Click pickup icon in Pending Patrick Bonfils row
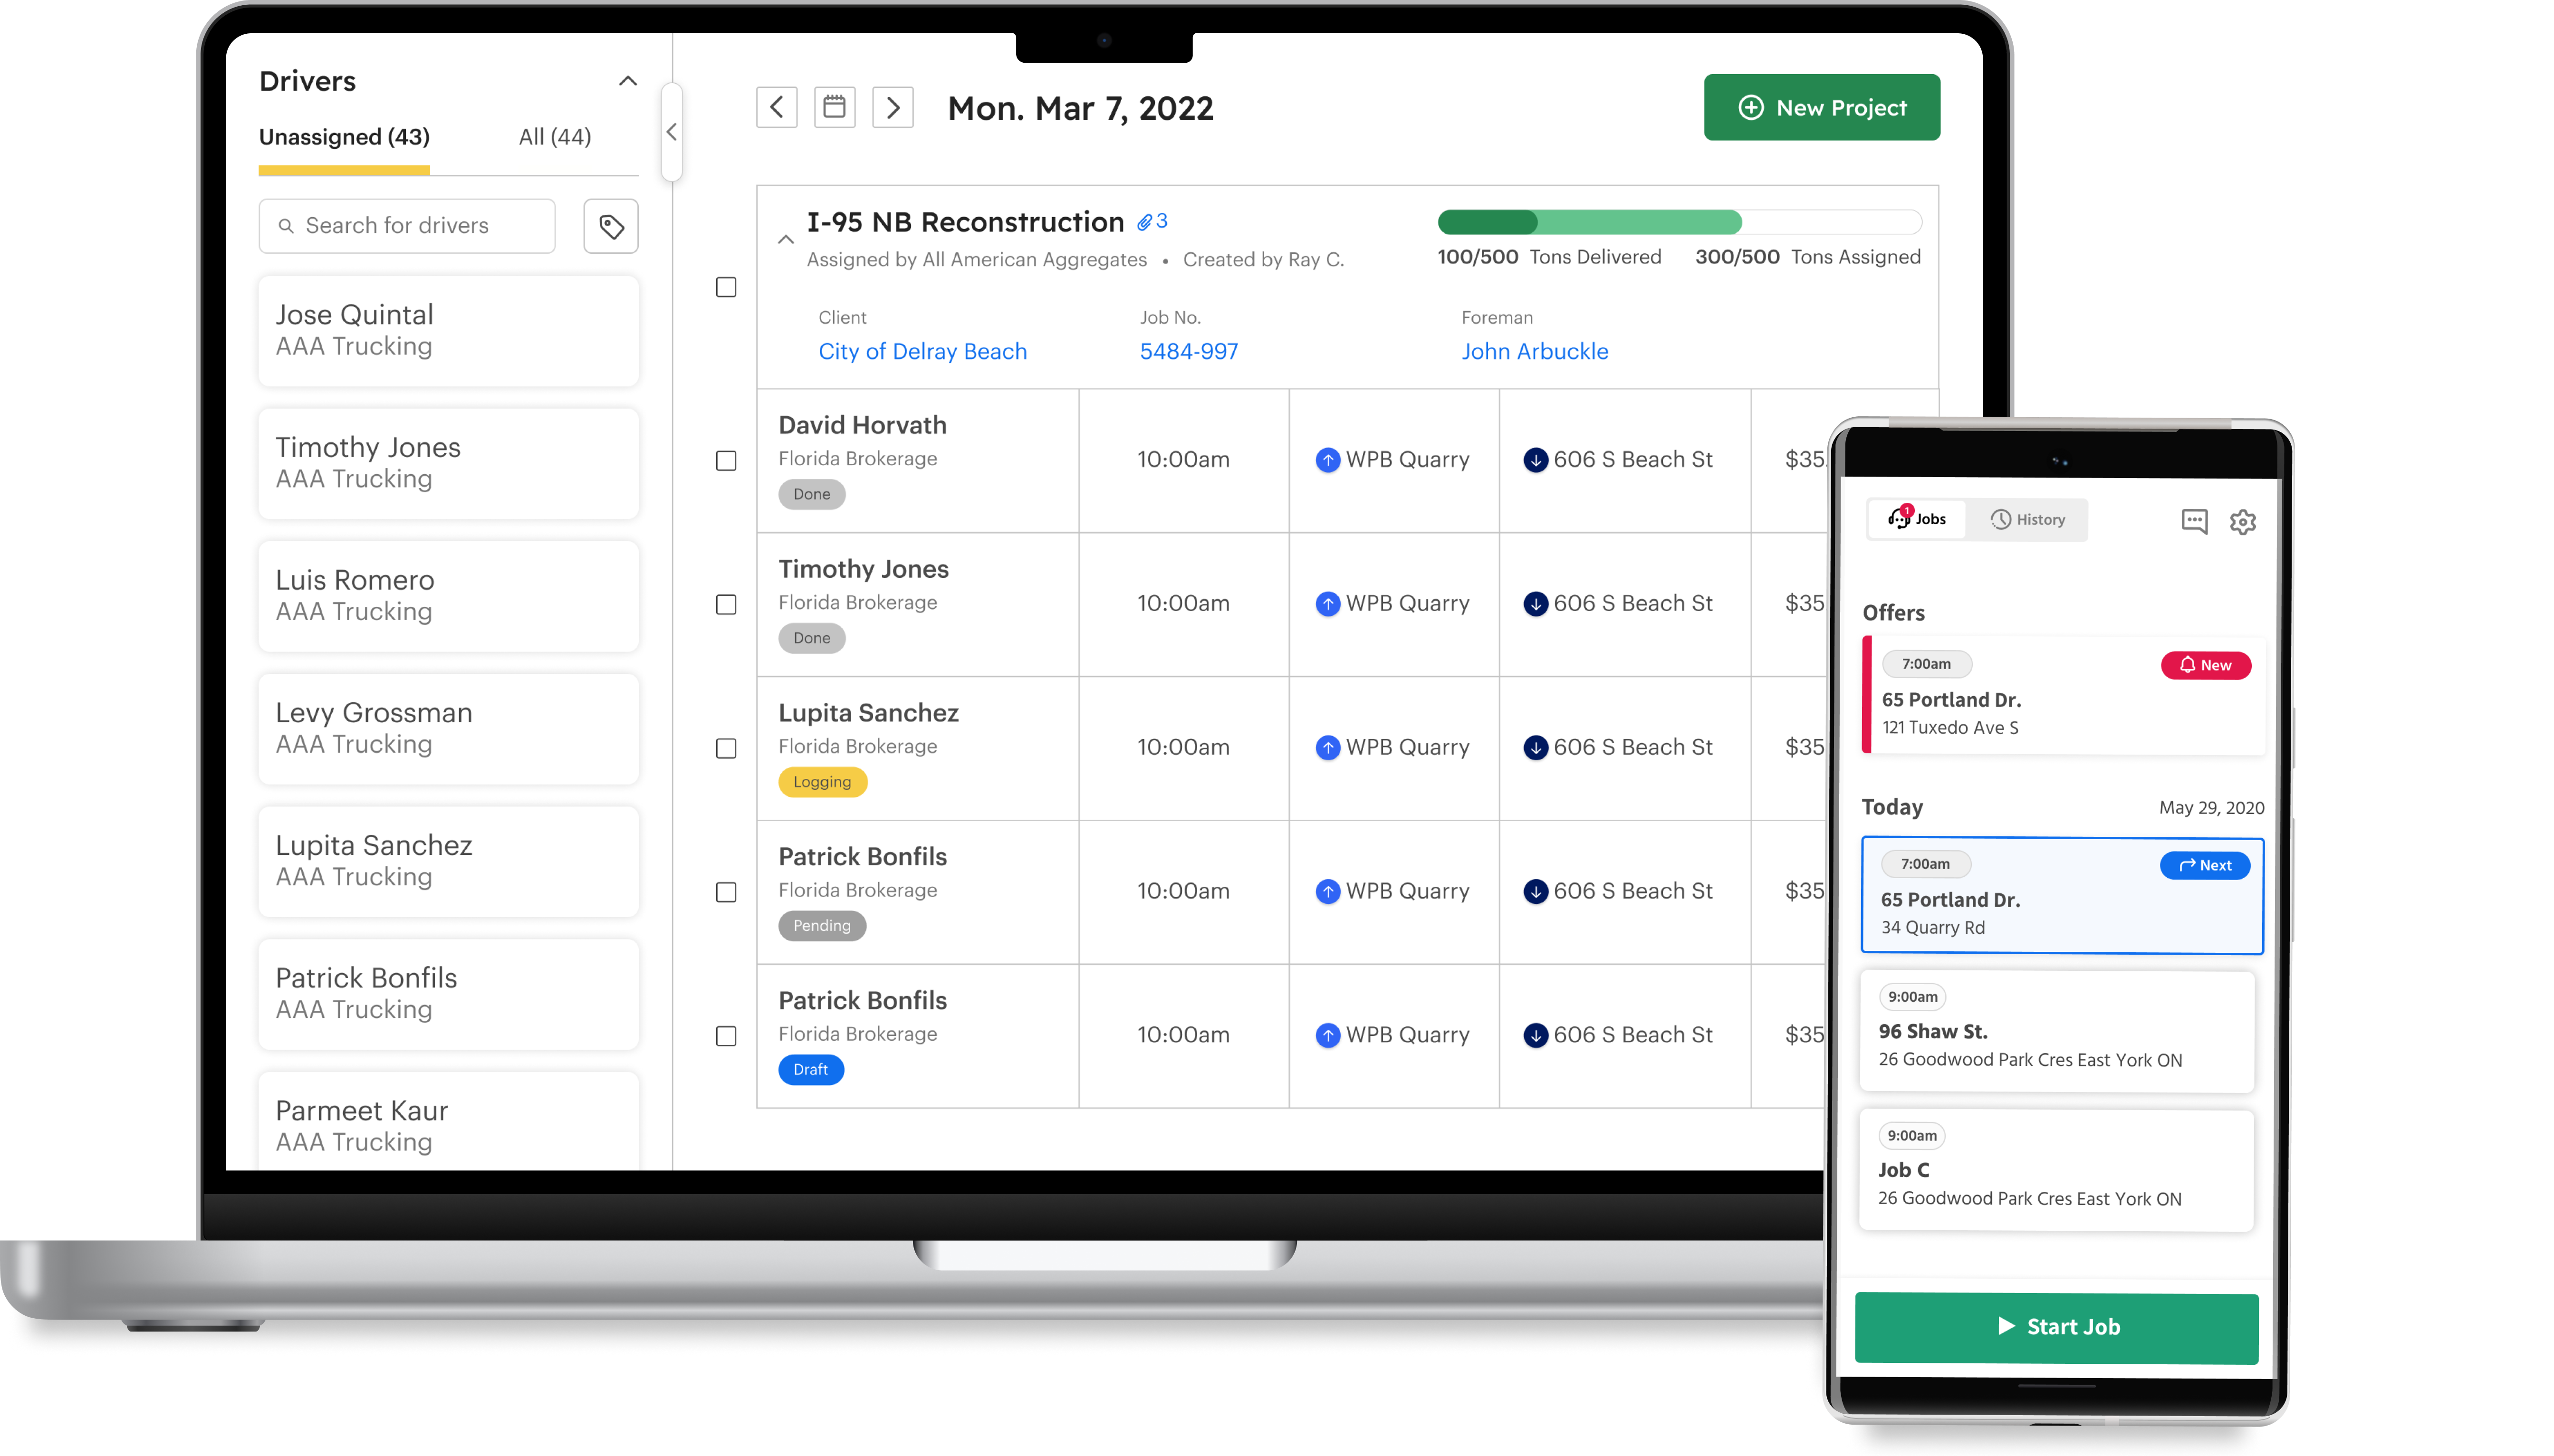 pos(1327,892)
